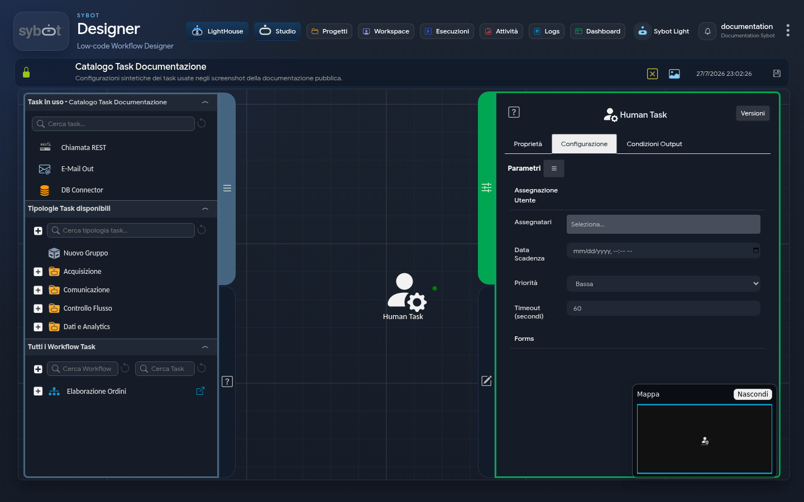
Task: Open the Priorità dropdown
Action: point(663,283)
